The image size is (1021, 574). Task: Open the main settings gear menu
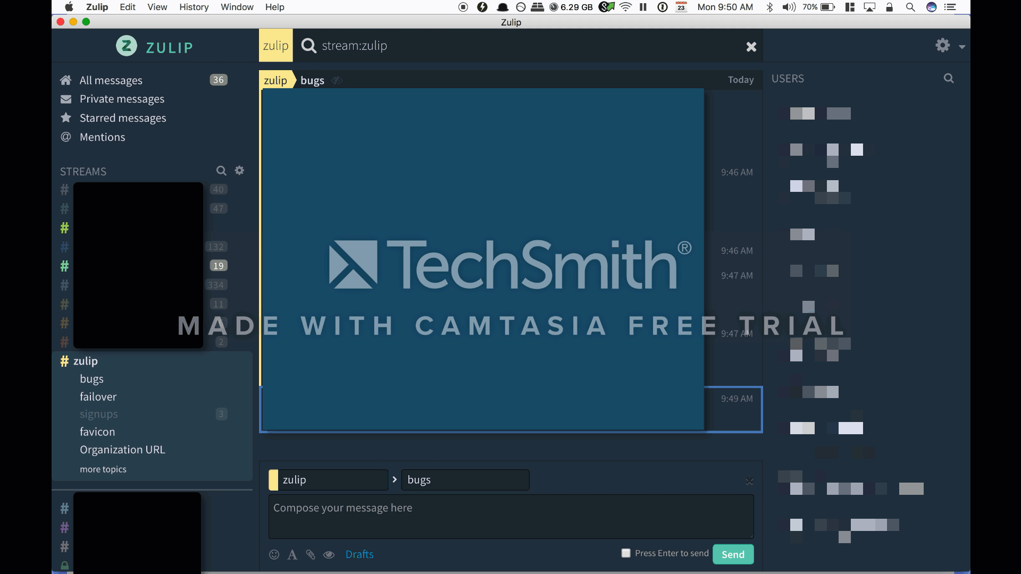[x=942, y=45]
